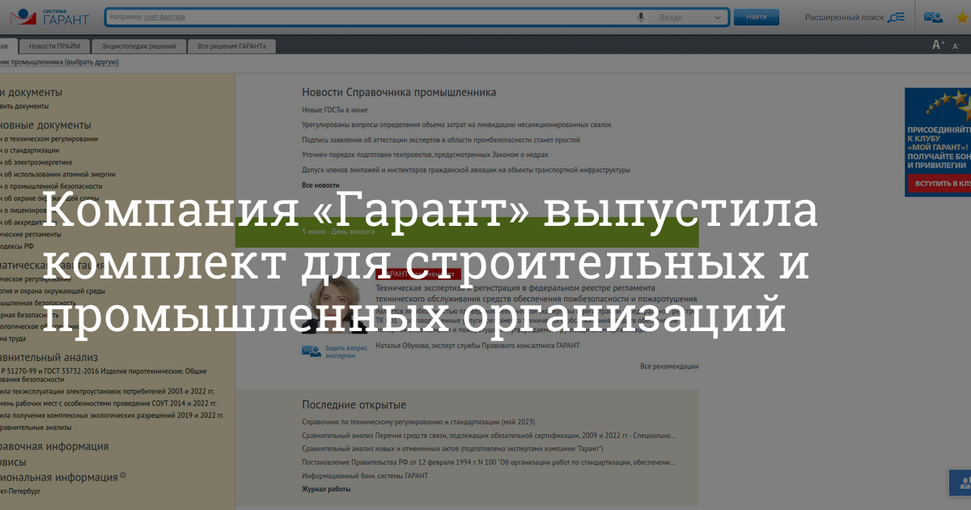
Task: Open the 'Везде' search scope dropdown
Action: (691, 17)
